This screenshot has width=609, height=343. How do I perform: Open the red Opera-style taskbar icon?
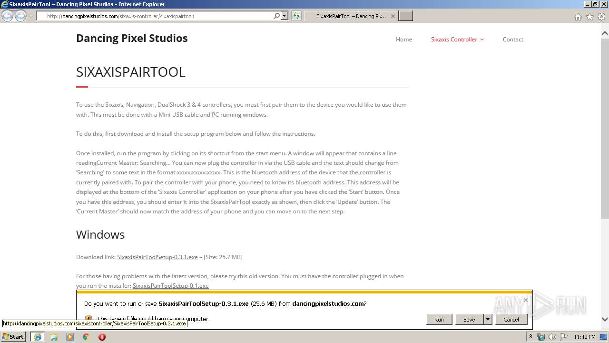click(102, 337)
